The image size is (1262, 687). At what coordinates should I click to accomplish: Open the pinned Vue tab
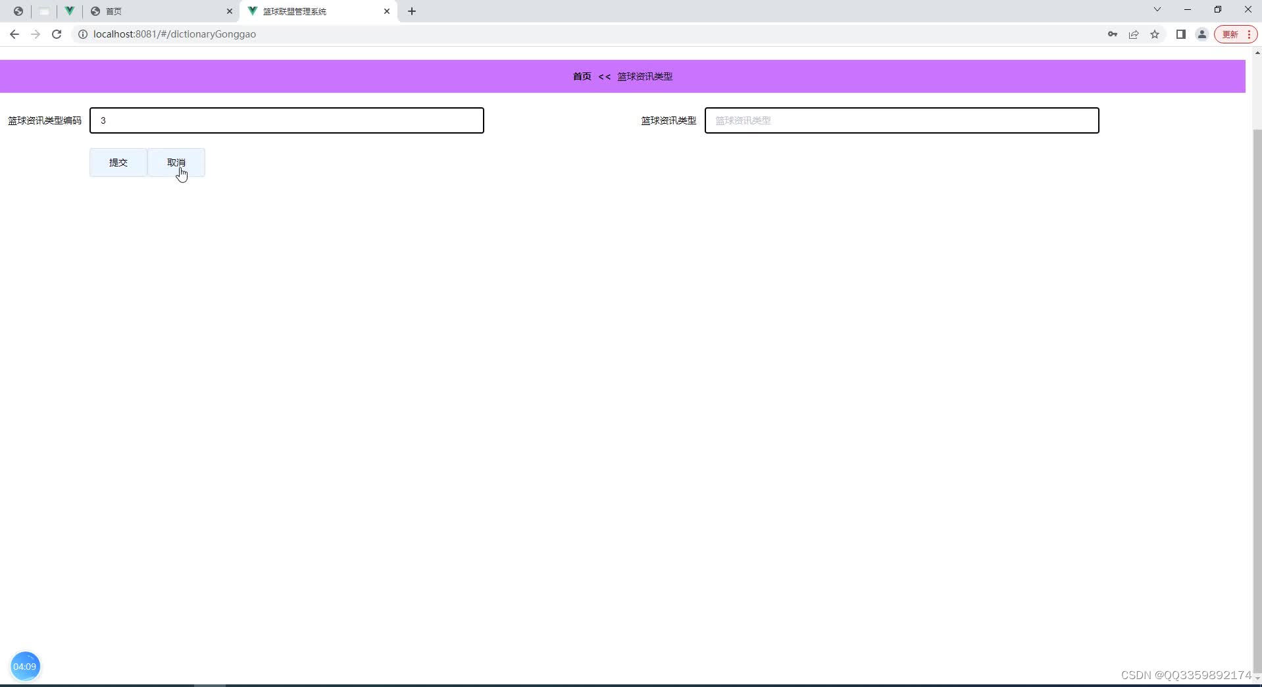coord(69,11)
